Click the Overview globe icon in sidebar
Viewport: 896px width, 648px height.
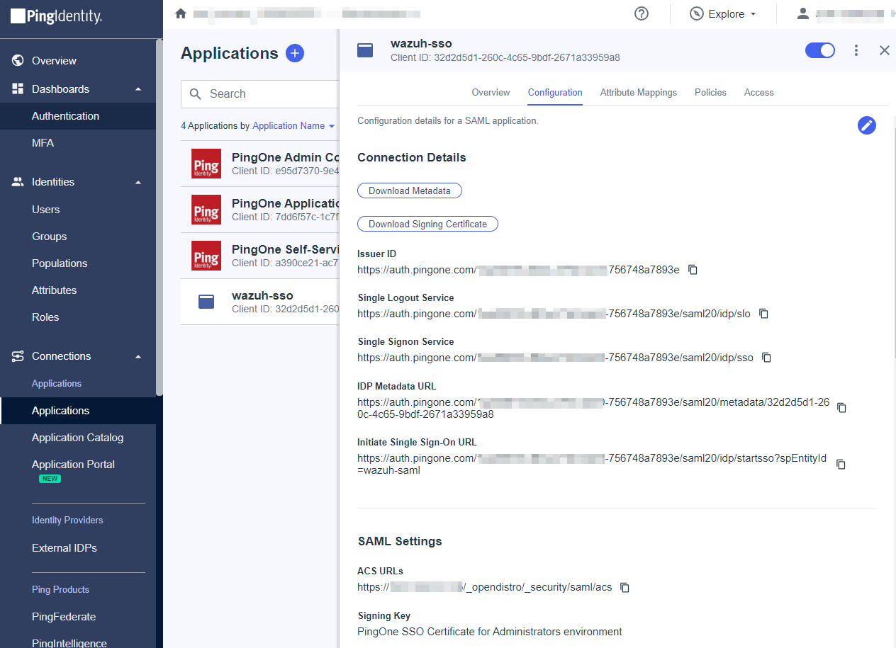[18, 61]
